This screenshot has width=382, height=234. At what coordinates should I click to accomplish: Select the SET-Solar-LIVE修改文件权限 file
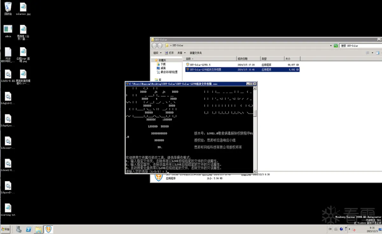pyautogui.click(x=242, y=69)
